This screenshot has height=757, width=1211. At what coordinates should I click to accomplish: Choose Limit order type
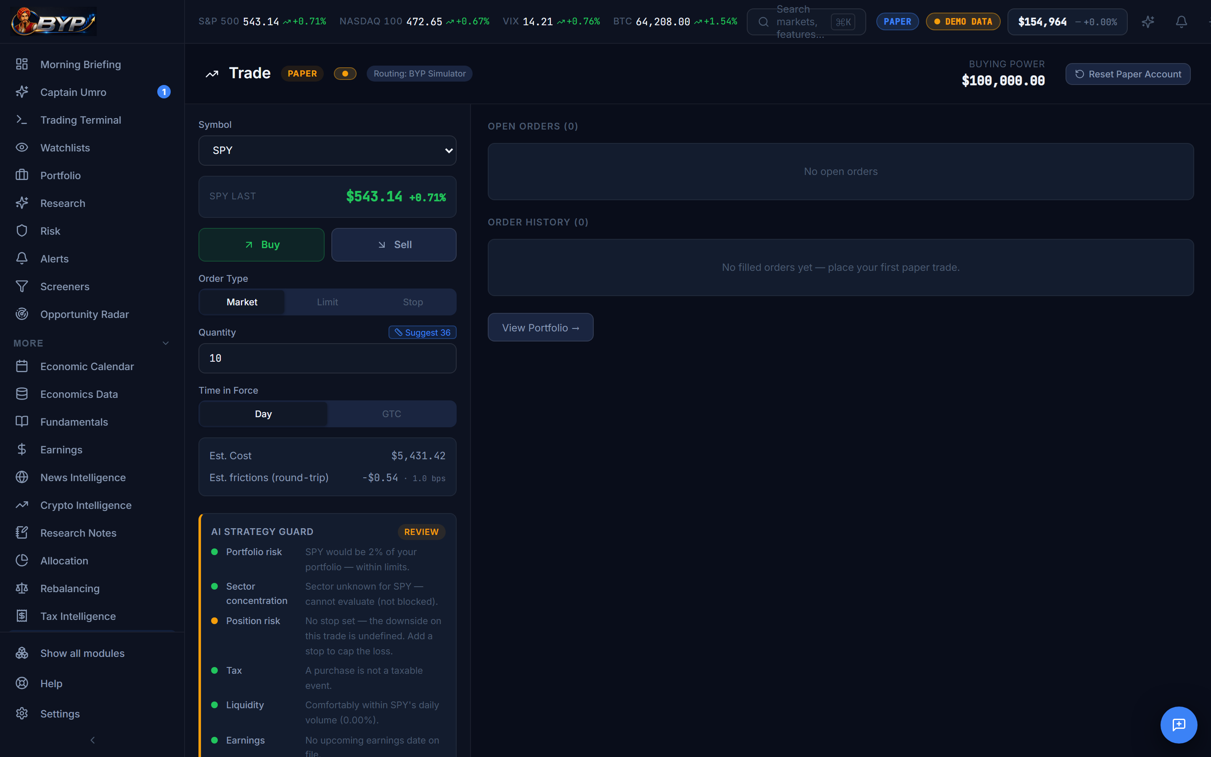[327, 302]
